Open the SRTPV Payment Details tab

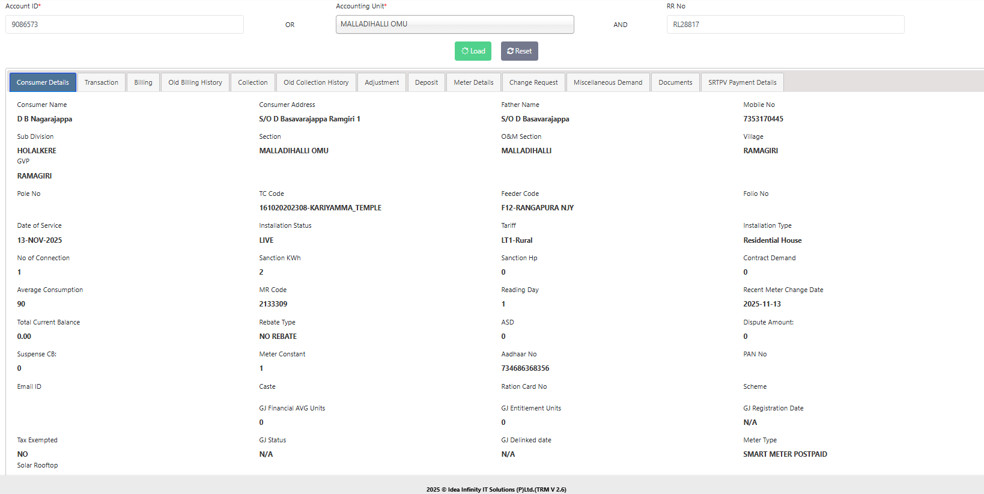[x=743, y=82]
